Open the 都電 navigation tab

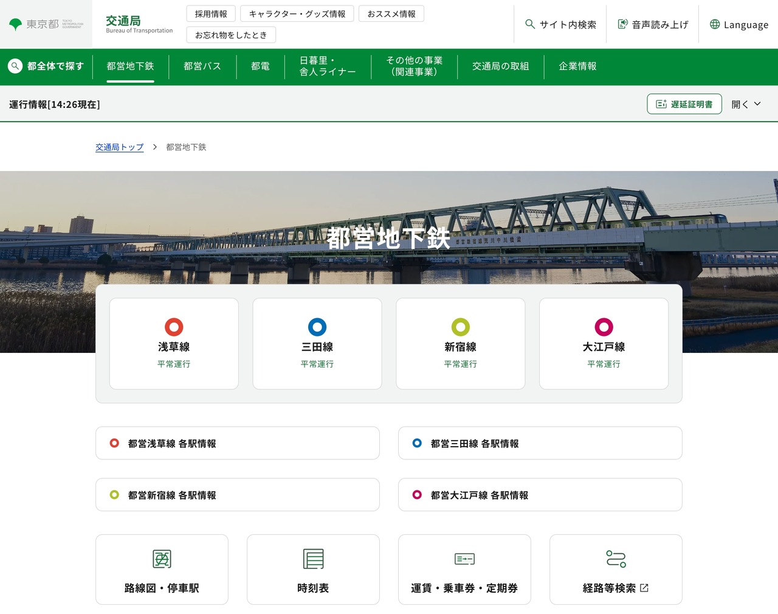click(x=260, y=66)
